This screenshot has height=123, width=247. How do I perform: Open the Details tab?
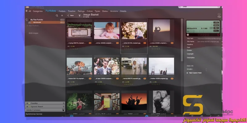123,11
